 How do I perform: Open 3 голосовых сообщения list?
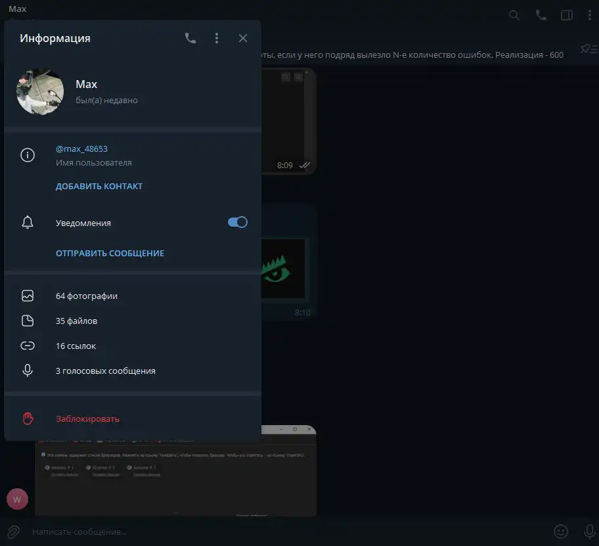pos(105,371)
